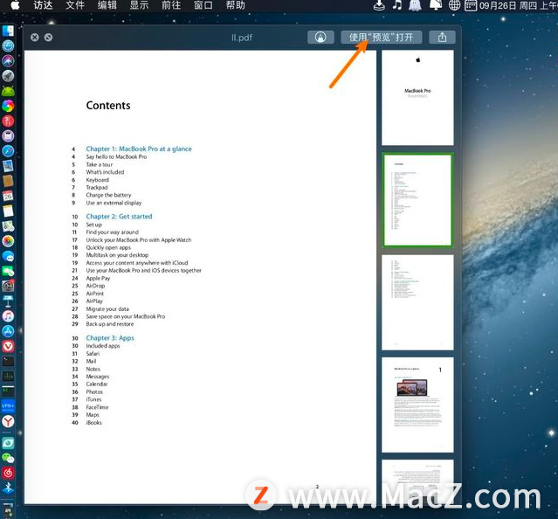Click the 'Say hello to MacBook Pro' entry
The width and height of the screenshot is (558, 519).
tap(116, 156)
